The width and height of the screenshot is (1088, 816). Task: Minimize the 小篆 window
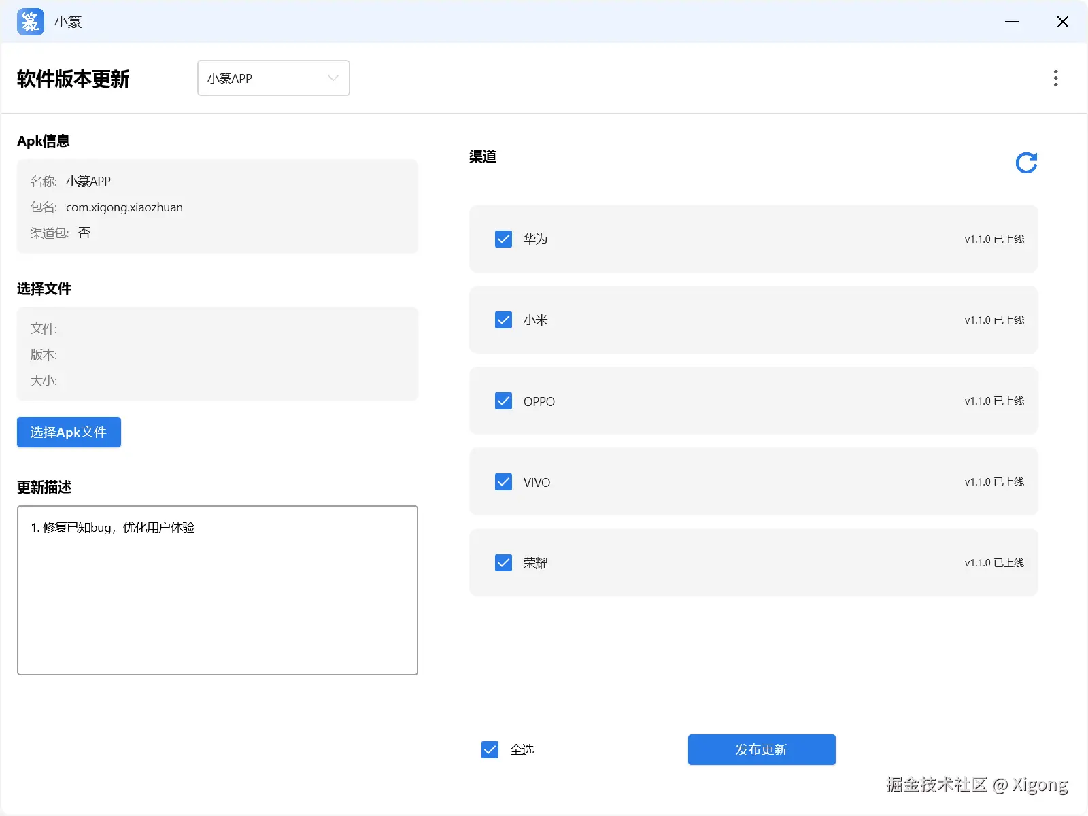point(1012,22)
